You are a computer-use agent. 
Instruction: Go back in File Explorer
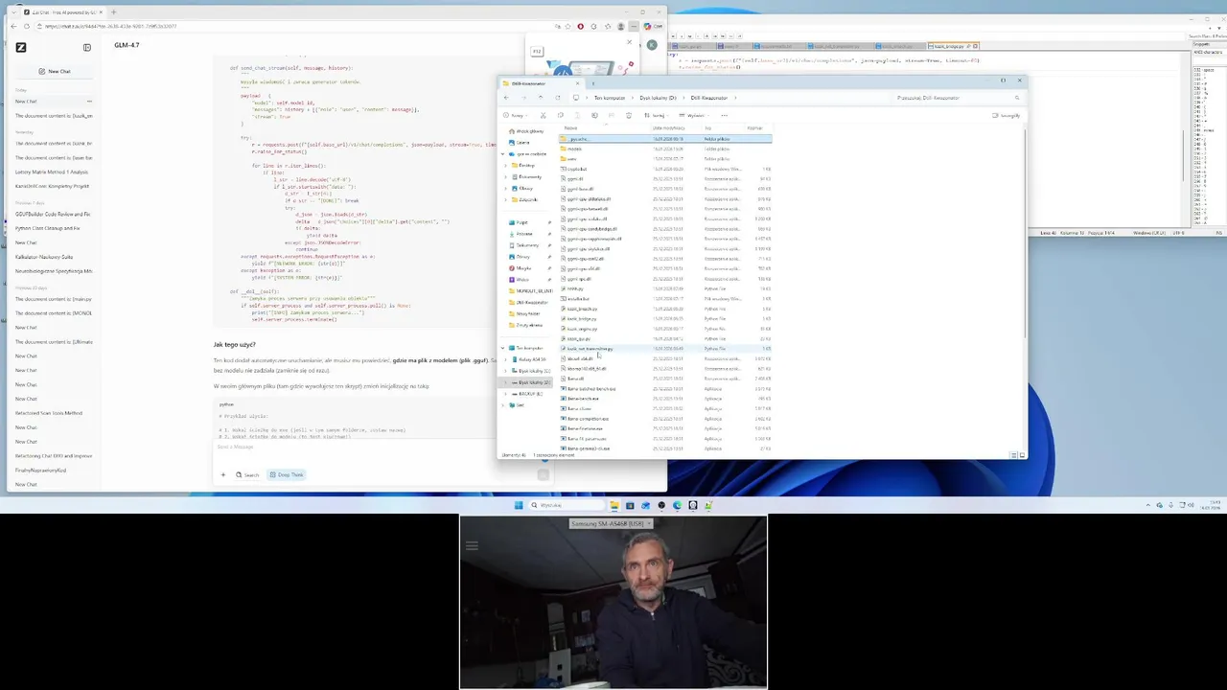click(506, 98)
